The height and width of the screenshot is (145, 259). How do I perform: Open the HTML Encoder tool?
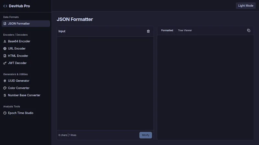pos(26,56)
